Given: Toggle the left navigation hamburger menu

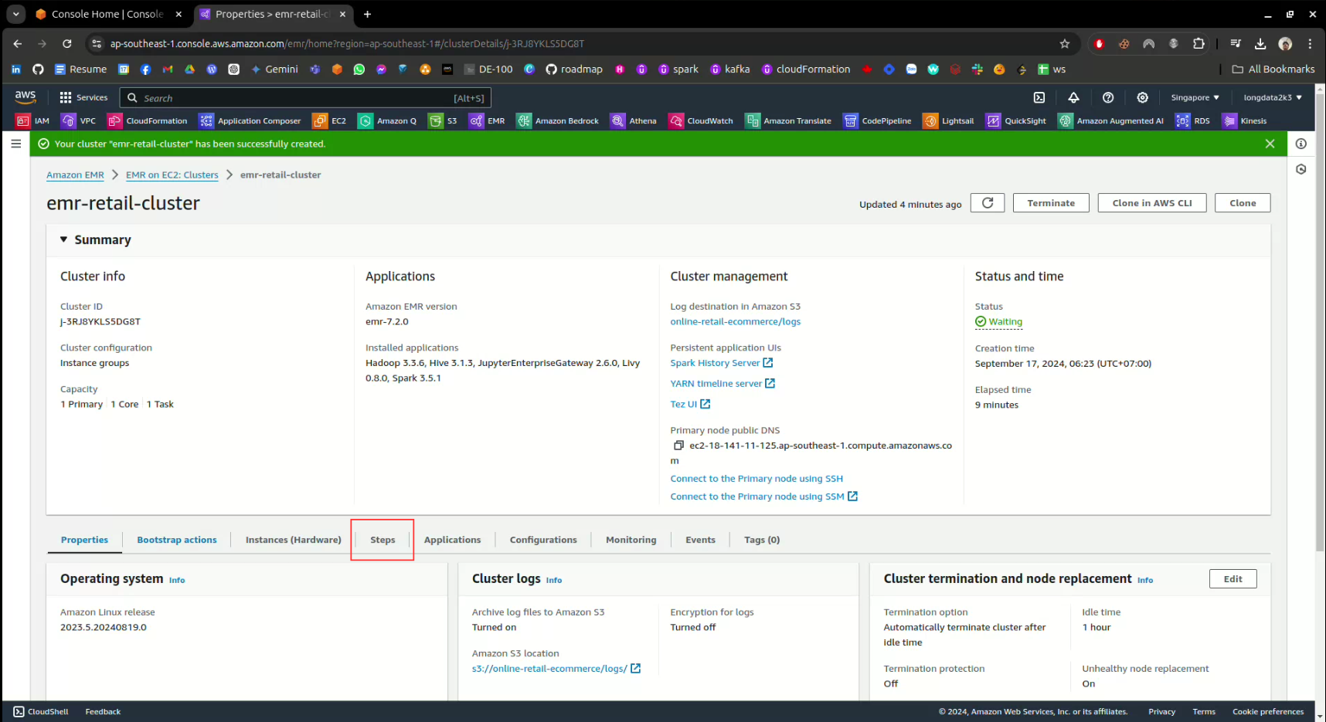Looking at the screenshot, I should (15, 144).
